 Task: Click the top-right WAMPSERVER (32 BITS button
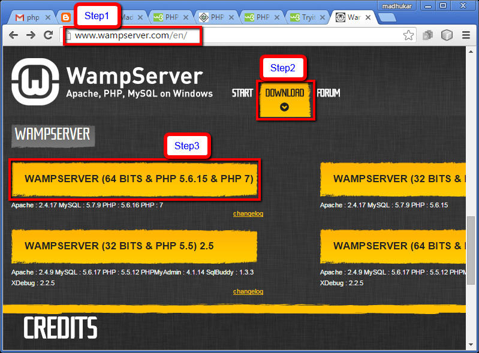[393, 179]
